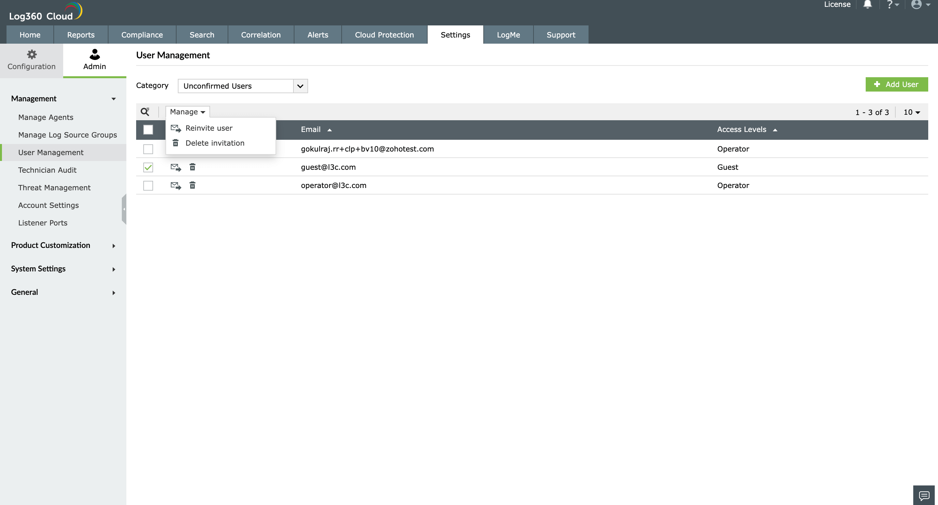This screenshot has width=938, height=505.
Task: Open the Configuration gear section
Action: [32, 60]
